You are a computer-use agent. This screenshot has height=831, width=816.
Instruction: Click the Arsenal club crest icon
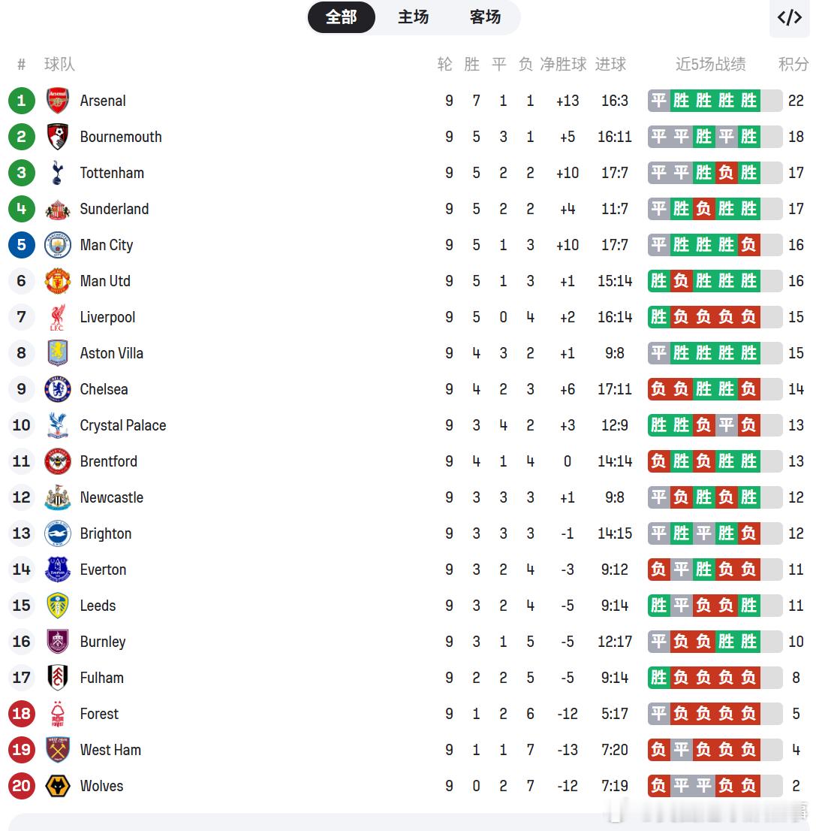tap(58, 101)
